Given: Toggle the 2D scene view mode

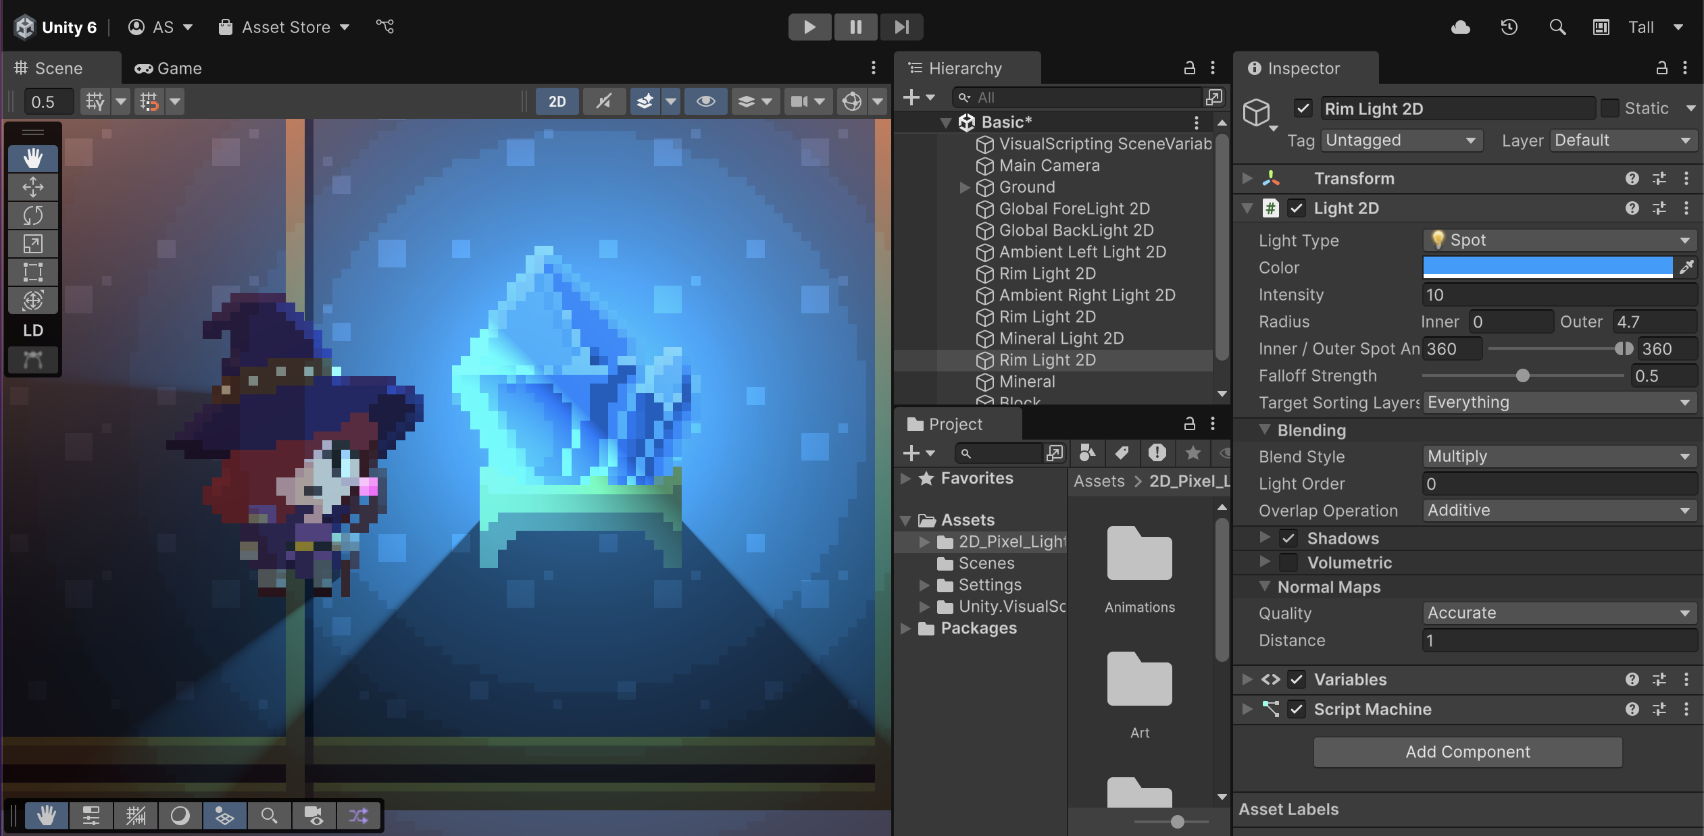Looking at the screenshot, I should pyautogui.click(x=557, y=101).
